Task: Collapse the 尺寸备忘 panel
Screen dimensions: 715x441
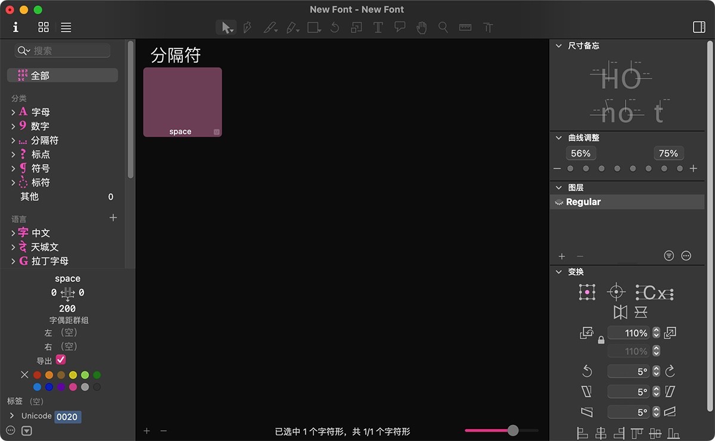Action: tap(558, 45)
